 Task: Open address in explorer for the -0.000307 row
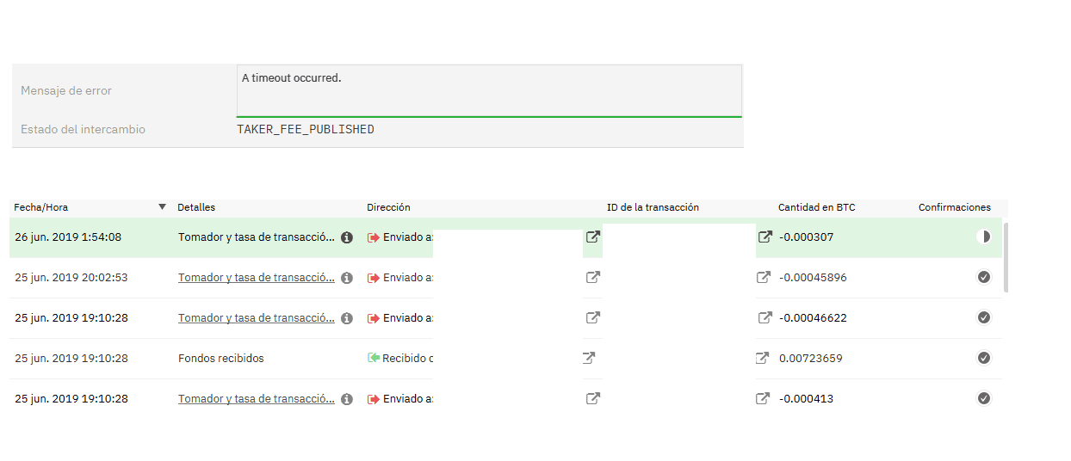click(x=593, y=237)
